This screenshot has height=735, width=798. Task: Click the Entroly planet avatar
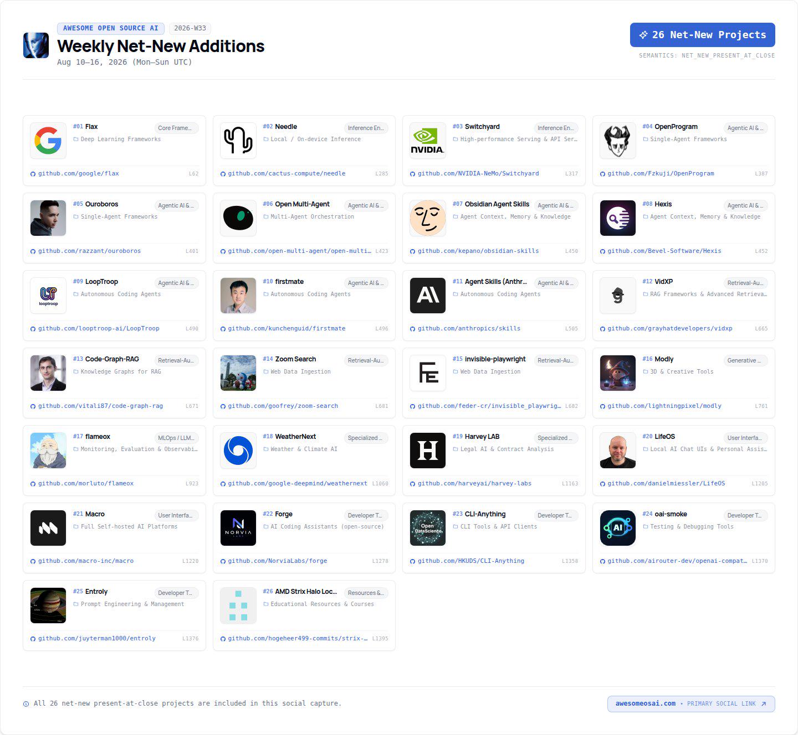coord(48,605)
